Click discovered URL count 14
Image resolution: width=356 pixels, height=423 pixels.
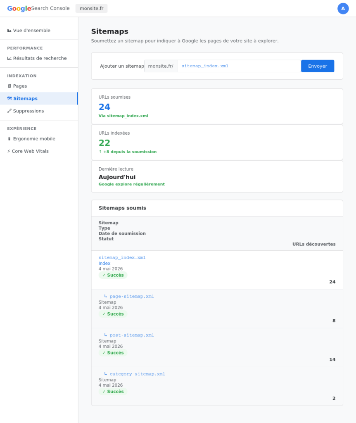coord(332,360)
